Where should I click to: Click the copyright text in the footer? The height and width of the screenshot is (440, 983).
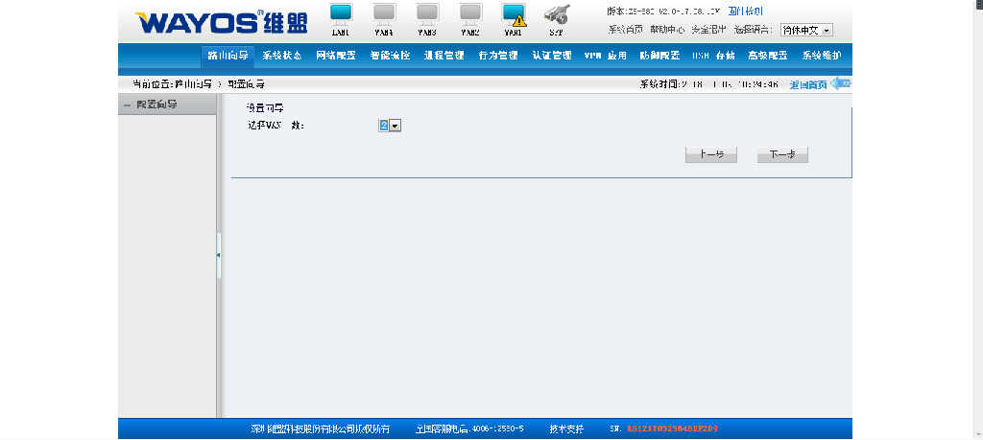(x=320, y=429)
